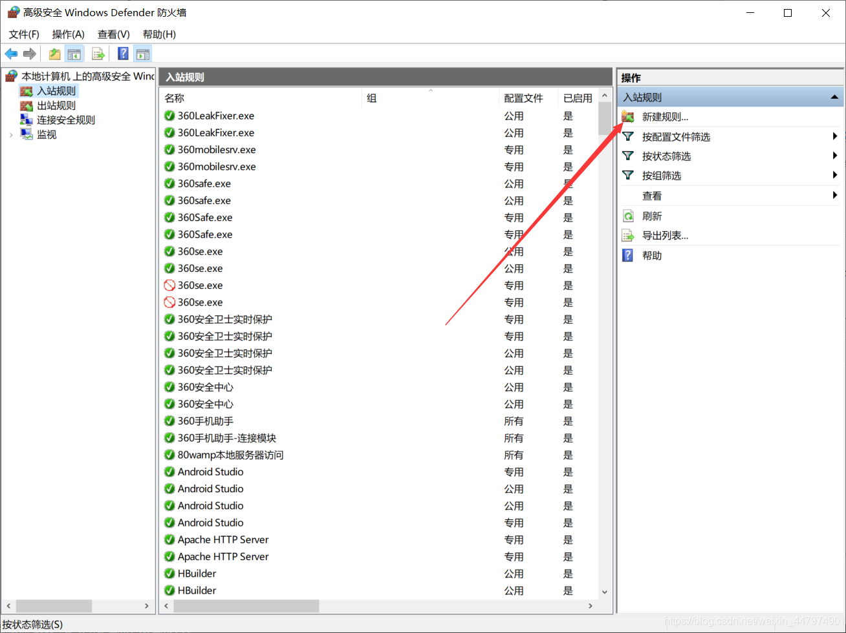Collapse the 入站规则 section in the actions pane
Image resolution: width=846 pixels, height=633 pixels.
point(834,98)
